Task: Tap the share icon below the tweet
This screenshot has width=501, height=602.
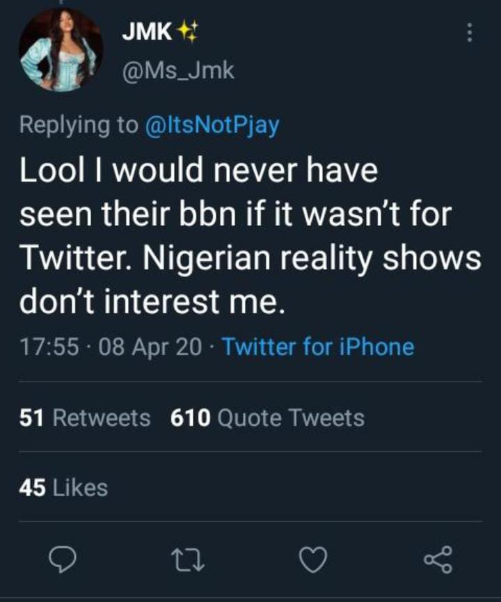Action: coord(438,558)
